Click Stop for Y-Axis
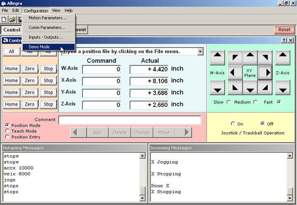This screenshot has width=297, height=205. [x=48, y=92]
